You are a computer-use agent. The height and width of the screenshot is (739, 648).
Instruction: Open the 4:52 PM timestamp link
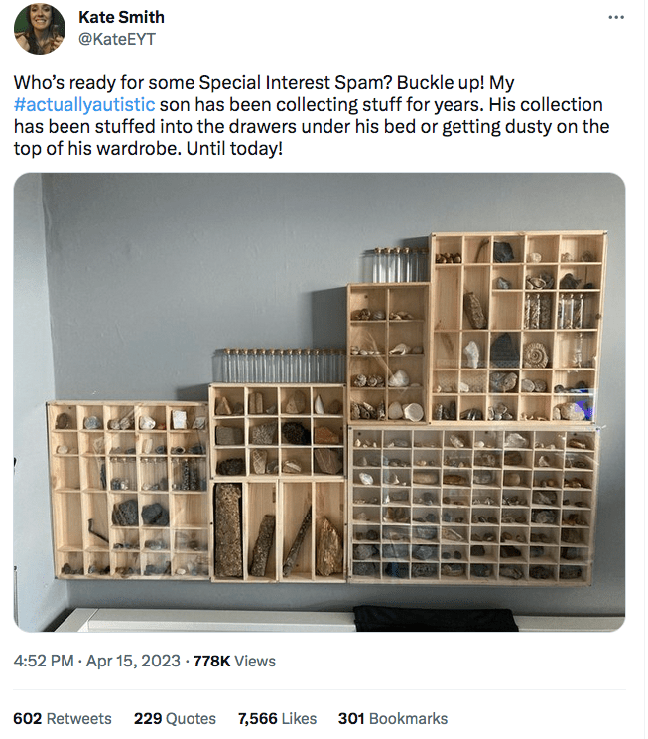coord(44,661)
